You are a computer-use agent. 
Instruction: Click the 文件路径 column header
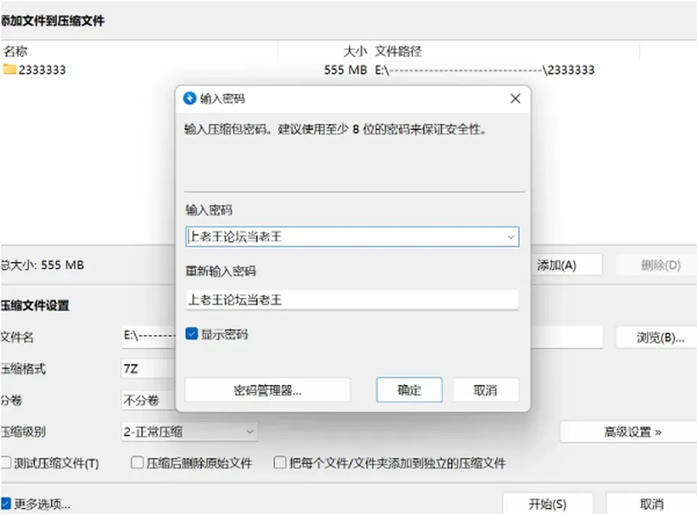point(399,51)
